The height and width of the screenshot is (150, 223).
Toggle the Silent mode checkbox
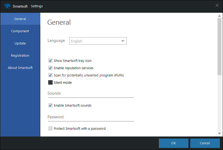pos(50,82)
